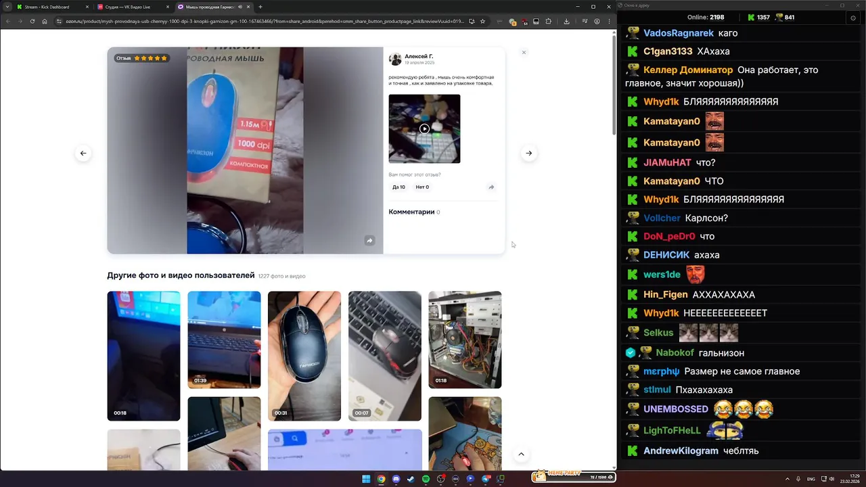Click Алексей Г.'s avatar picture
The image size is (866, 487).
[x=395, y=59]
